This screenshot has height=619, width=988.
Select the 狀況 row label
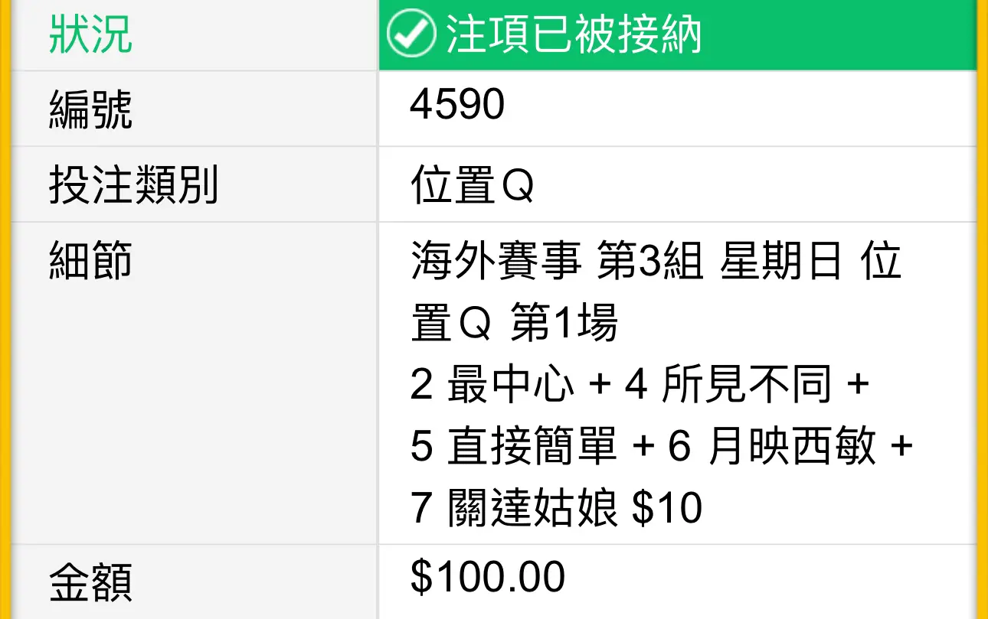(x=90, y=34)
